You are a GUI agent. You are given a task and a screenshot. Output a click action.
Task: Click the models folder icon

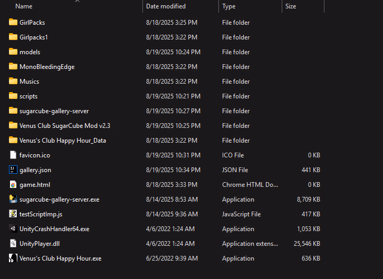coord(13,52)
